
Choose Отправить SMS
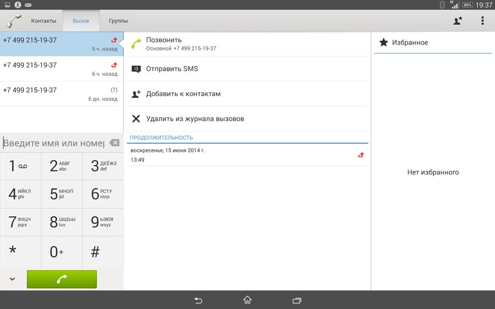[248, 69]
